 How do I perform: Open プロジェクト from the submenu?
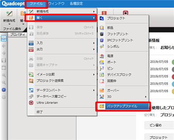click(123, 18)
